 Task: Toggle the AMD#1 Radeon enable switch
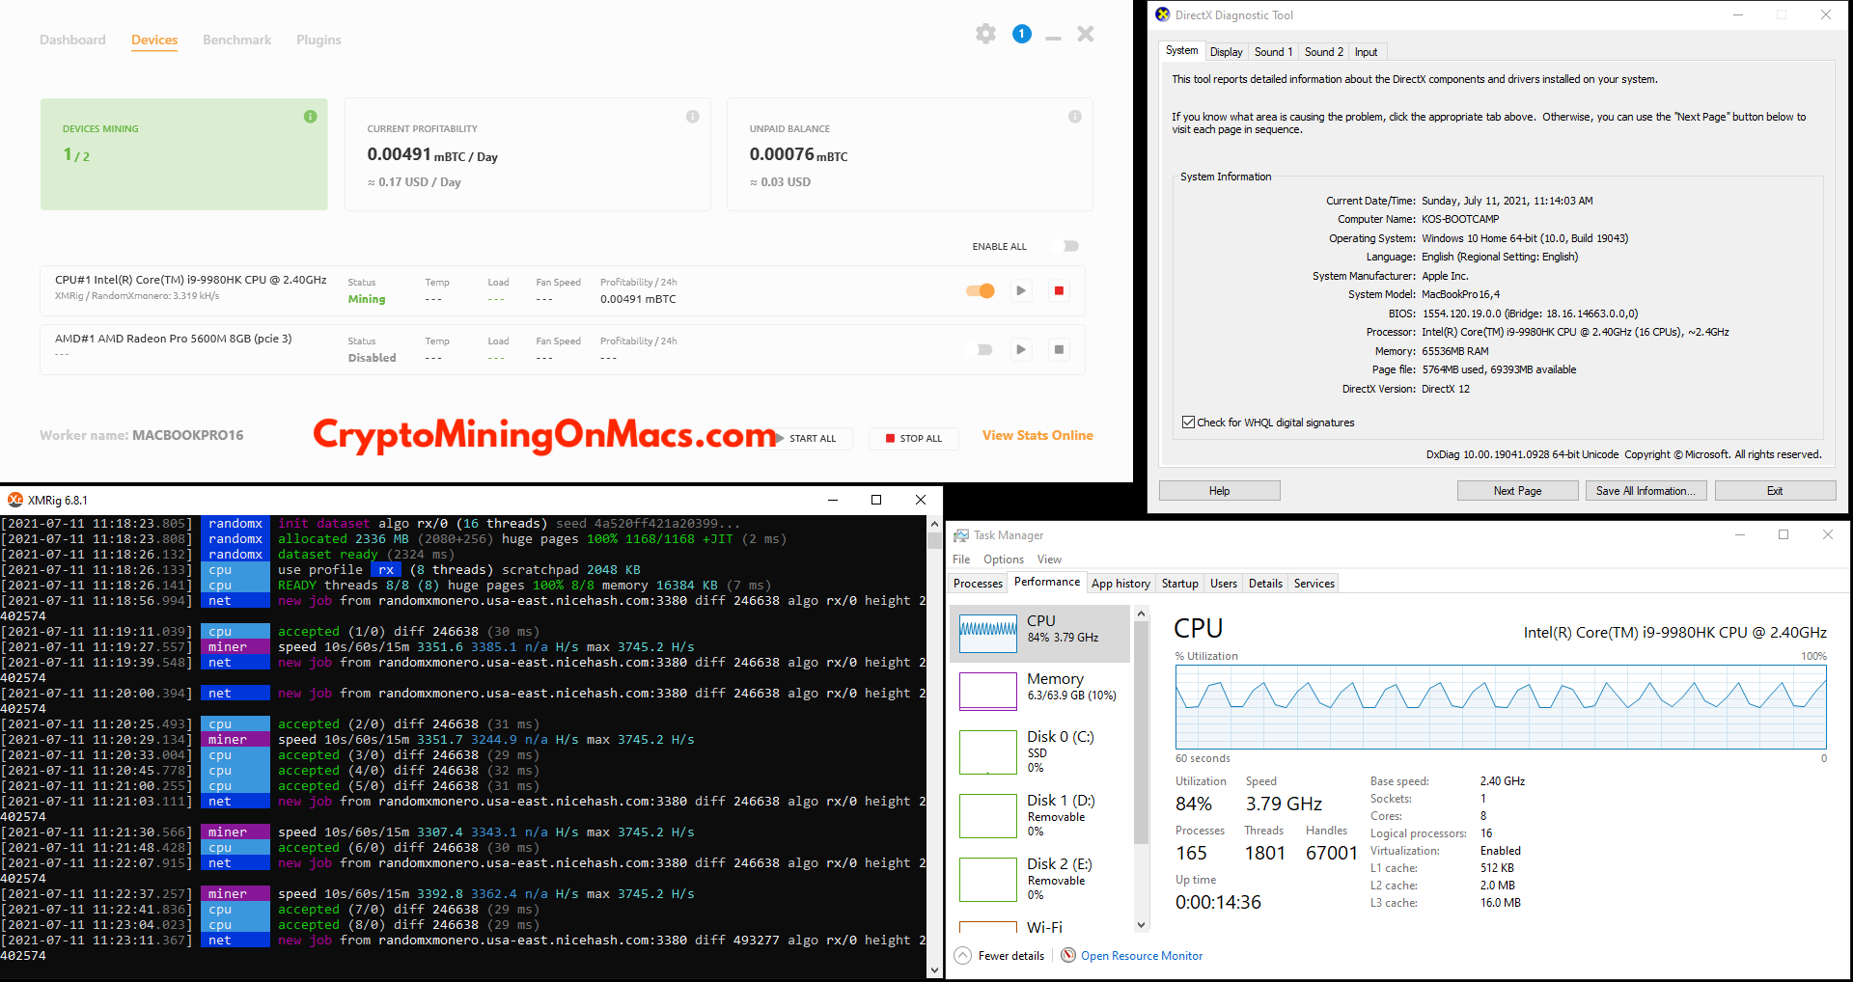tap(981, 349)
